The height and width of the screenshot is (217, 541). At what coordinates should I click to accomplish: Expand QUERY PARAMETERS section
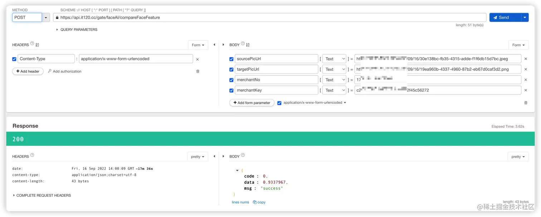77,30
